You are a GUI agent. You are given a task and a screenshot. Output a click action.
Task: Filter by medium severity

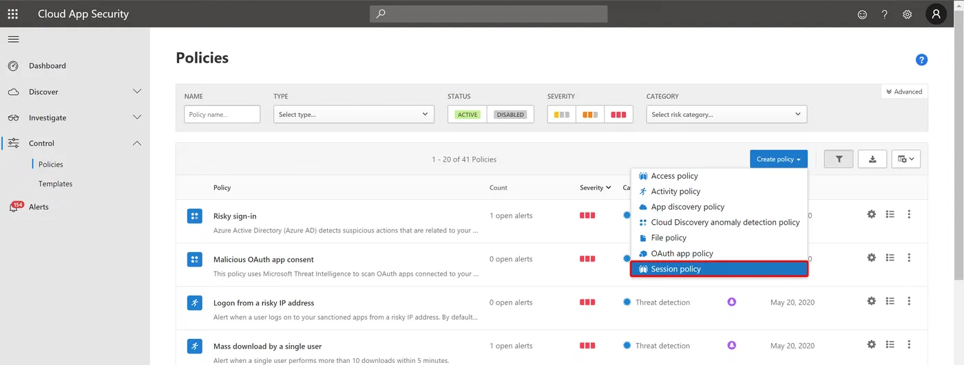click(x=590, y=115)
